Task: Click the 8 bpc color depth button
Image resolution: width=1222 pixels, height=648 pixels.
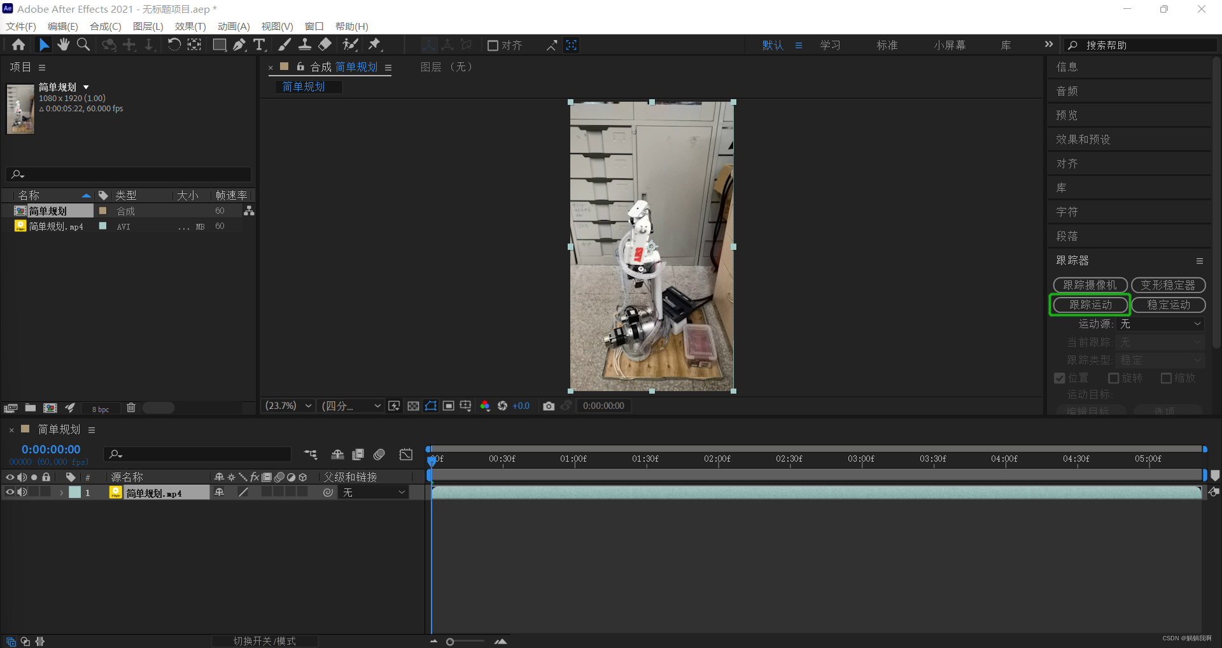Action: coord(101,409)
